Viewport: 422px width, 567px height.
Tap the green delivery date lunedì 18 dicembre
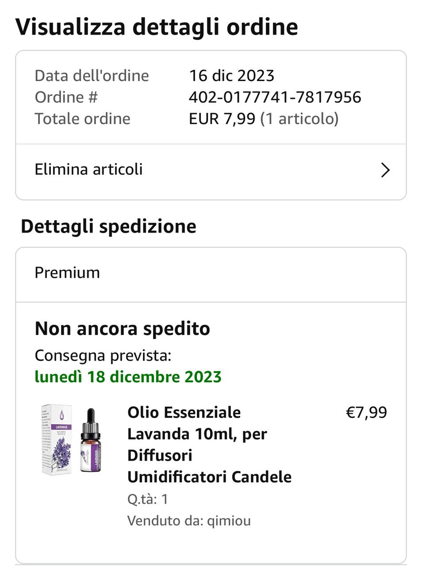[x=128, y=377]
